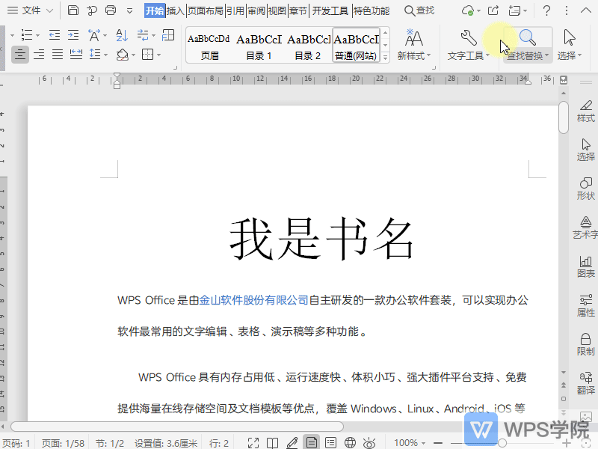Viewport: 598px width, 449px height.
Task: Click the zoom slider handle
Action: 502,443
